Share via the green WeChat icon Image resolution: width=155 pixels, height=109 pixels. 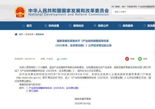140,59
